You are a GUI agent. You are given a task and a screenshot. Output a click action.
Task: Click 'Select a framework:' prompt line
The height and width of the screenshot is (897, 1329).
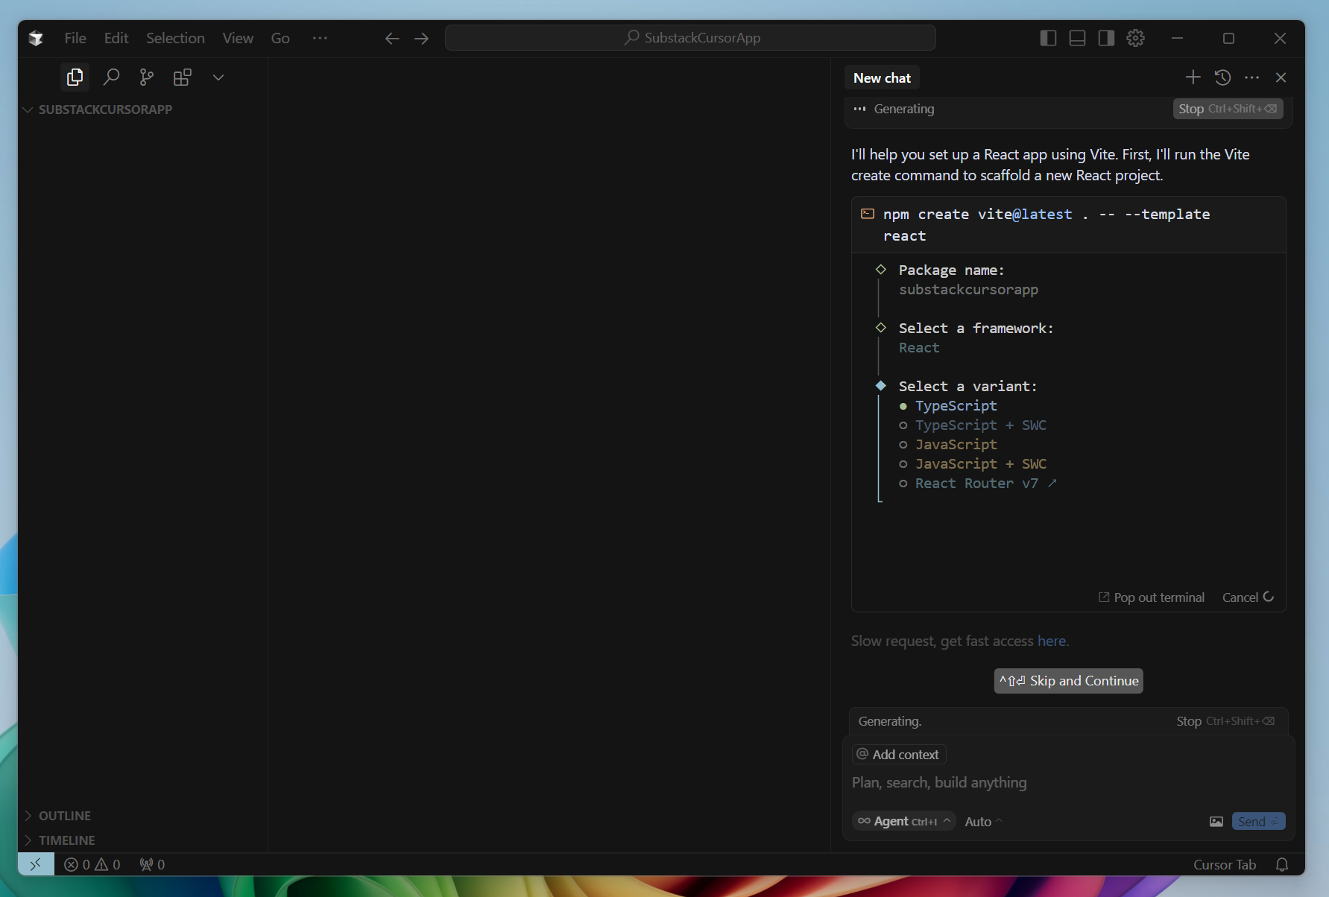(976, 328)
